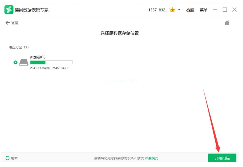243x167 pixels.
Task: Click the 硬盘分区 (1) section header
Action: pos(19,47)
